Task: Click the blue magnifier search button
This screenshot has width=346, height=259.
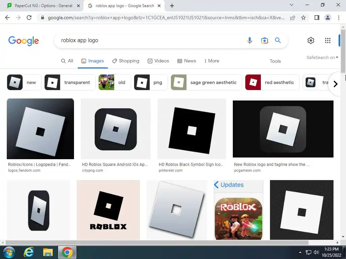Action: pos(278,40)
